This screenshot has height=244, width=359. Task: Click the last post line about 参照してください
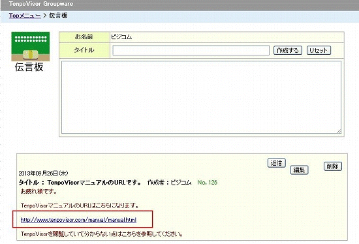[x=102, y=234]
